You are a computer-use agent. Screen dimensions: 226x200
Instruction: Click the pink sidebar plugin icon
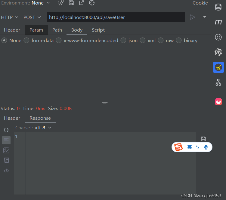click(x=218, y=102)
